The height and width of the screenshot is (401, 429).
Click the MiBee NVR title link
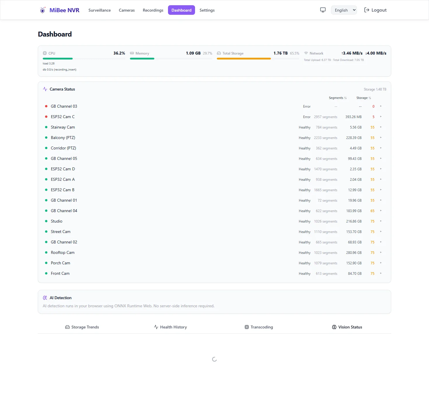coord(65,10)
